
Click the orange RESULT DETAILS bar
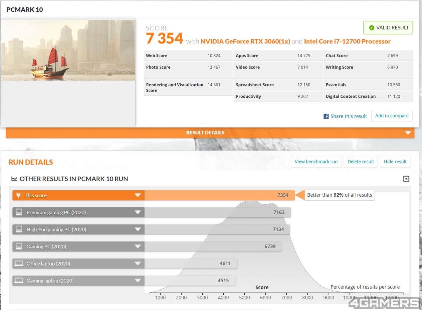point(210,133)
